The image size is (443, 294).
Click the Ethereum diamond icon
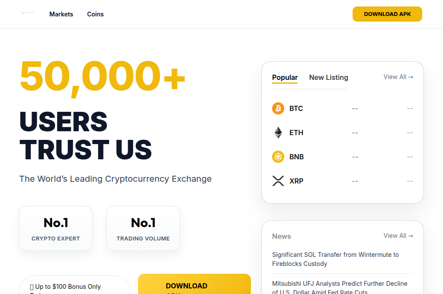[x=278, y=133]
